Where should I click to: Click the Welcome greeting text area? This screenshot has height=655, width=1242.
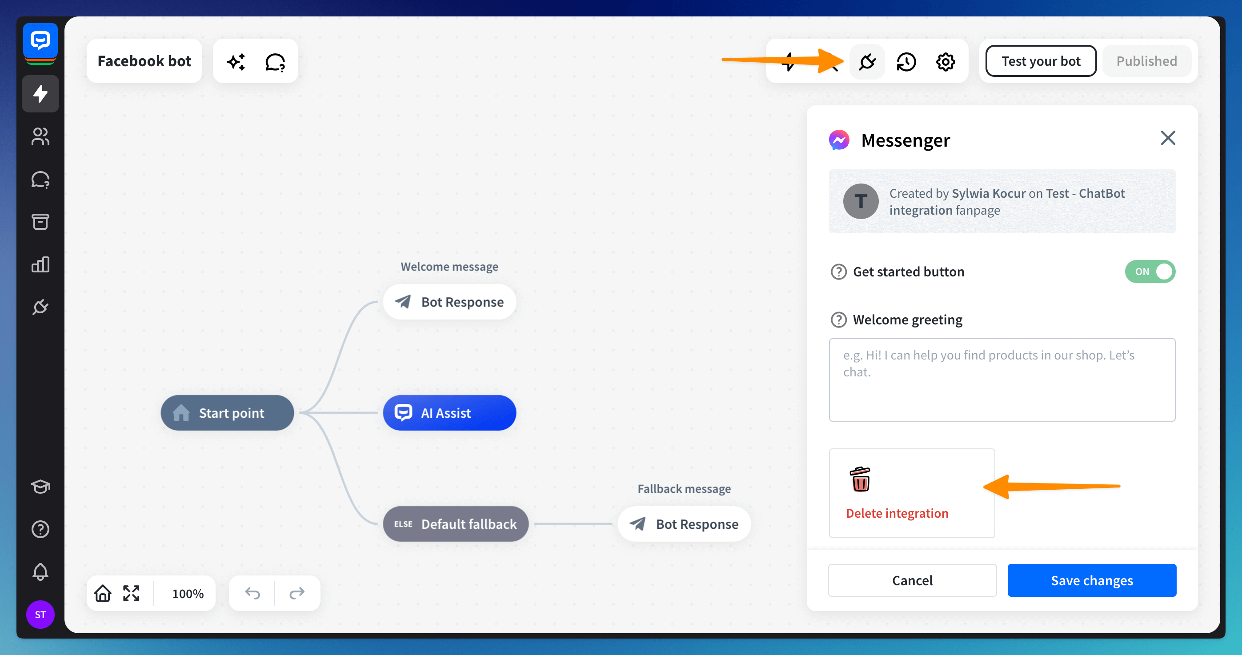(x=1002, y=380)
